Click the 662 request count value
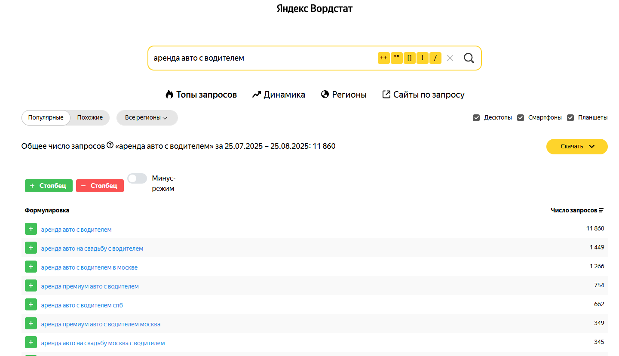Screen dimensions: 619x356 click(599, 304)
